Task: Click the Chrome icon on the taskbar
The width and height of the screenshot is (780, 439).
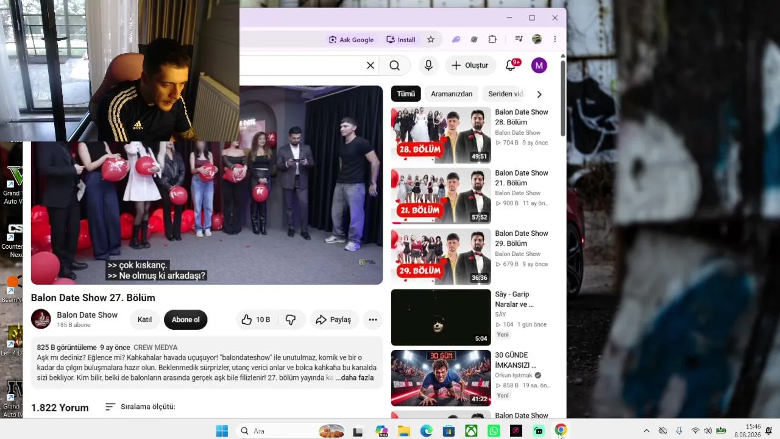Action: [x=561, y=430]
